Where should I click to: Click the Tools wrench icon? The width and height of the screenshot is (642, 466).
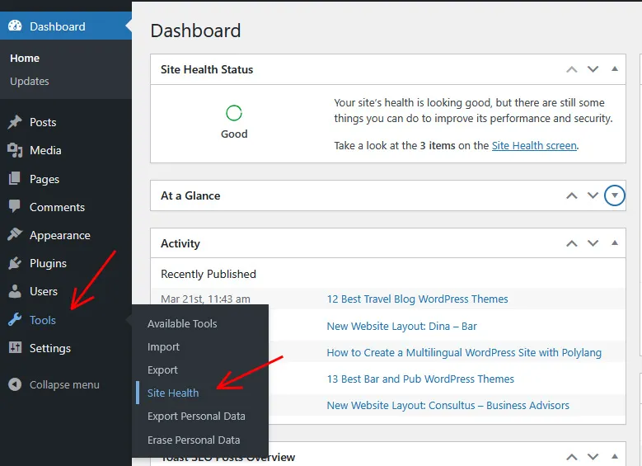point(15,320)
